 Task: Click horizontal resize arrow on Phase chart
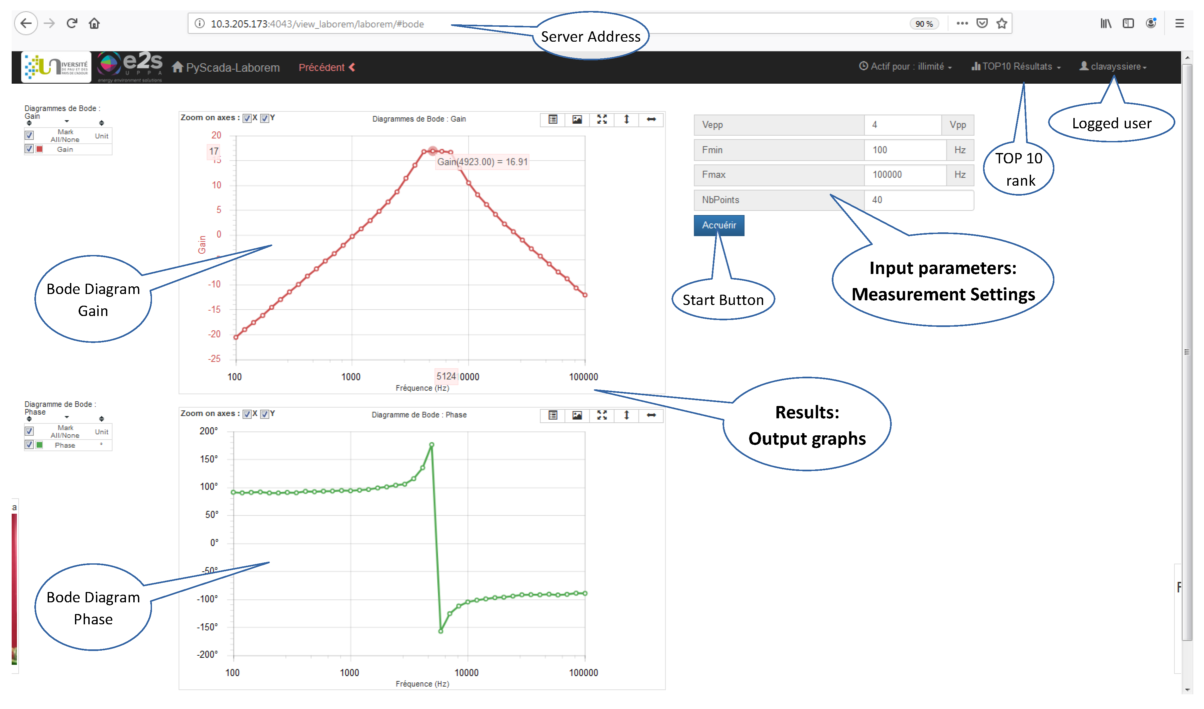(651, 415)
